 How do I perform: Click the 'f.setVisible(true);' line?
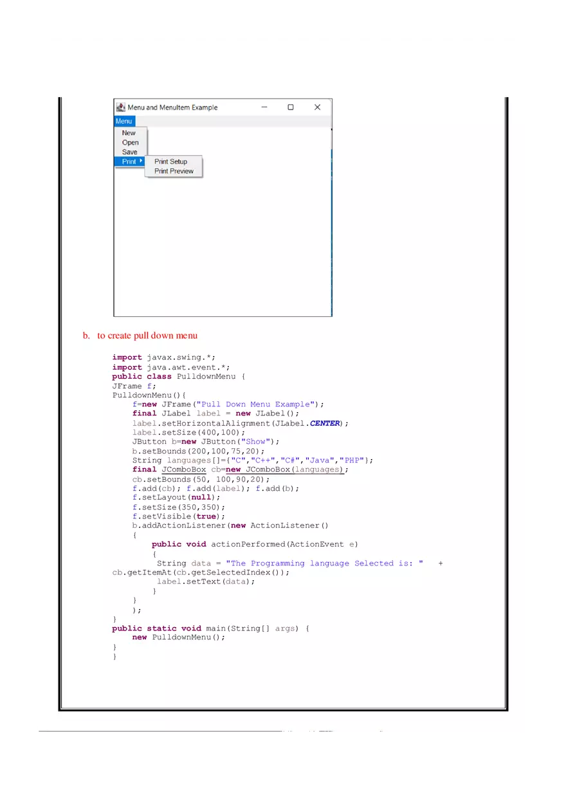179,516
